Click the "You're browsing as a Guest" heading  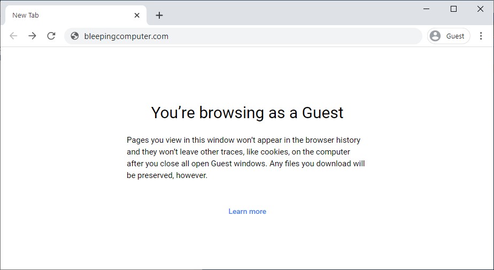click(247, 113)
